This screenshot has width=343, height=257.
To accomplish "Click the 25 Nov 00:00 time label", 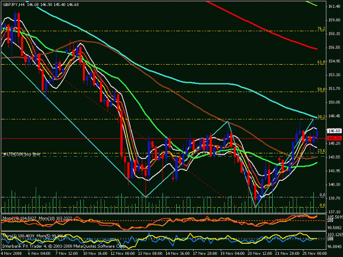I will [x=314, y=254].
